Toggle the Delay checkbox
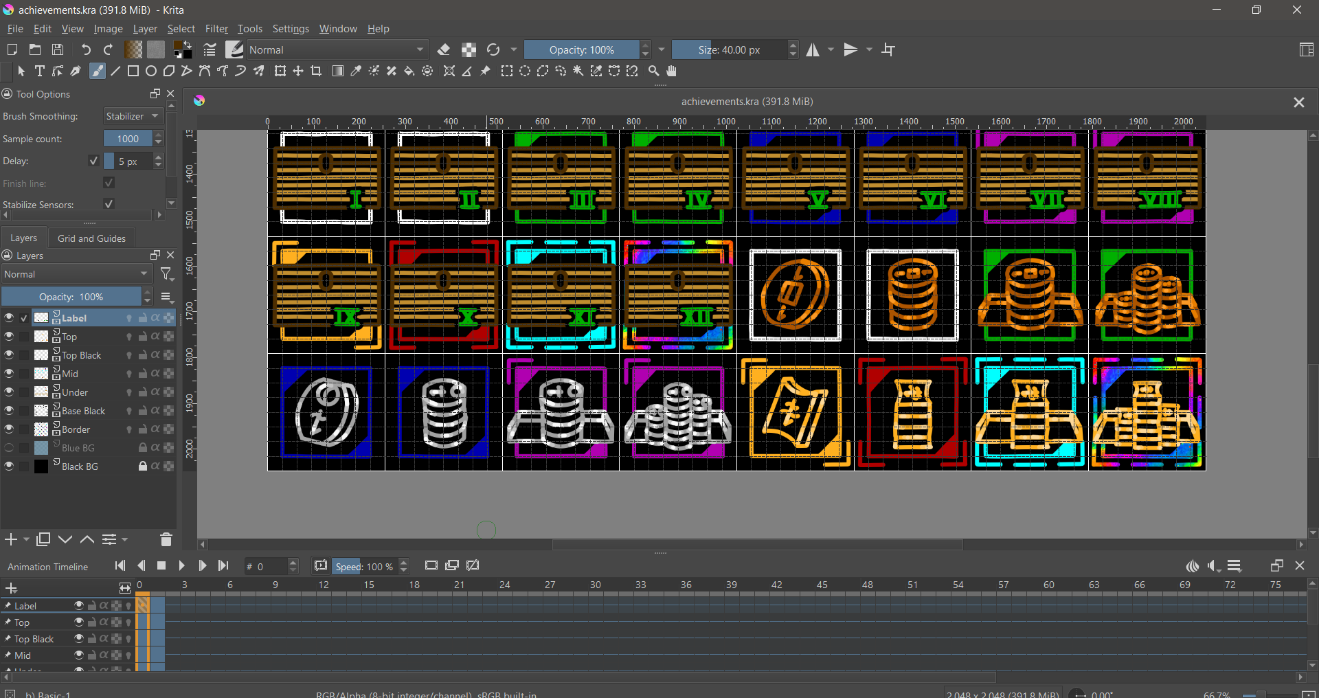Screen dimensions: 1319x698 tap(93, 161)
